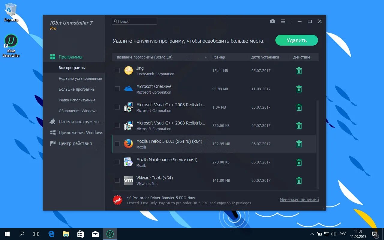Select the Recycle Bin desktop icon
Screen dimensions: 384x240
click(11, 13)
